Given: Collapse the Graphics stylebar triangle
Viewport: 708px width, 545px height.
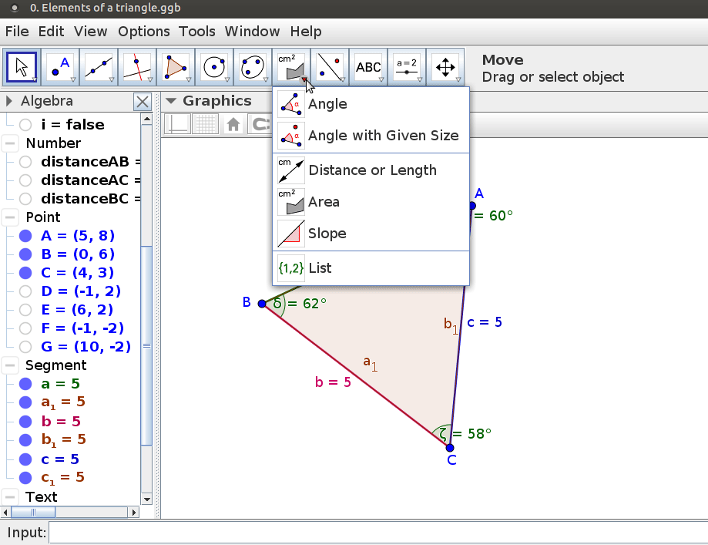Looking at the screenshot, I should click(x=171, y=101).
